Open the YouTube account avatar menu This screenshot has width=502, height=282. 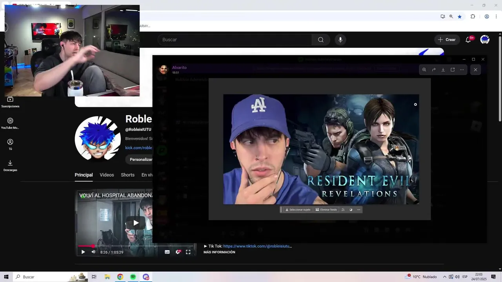click(x=485, y=40)
